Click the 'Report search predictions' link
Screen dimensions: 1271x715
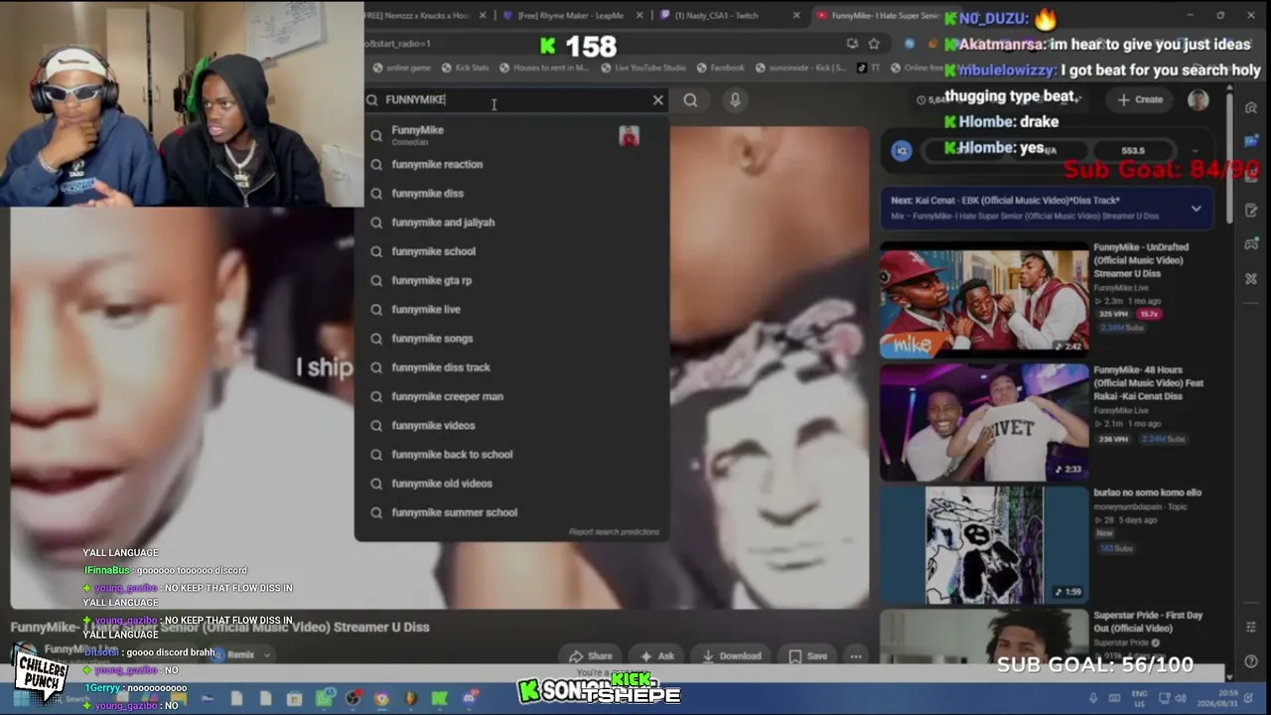pyautogui.click(x=614, y=532)
